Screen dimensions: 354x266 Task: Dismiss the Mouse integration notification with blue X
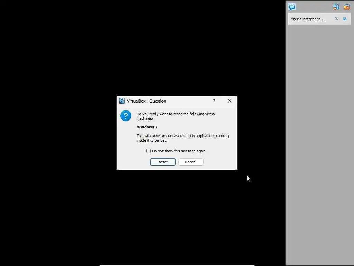pos(345,19)
